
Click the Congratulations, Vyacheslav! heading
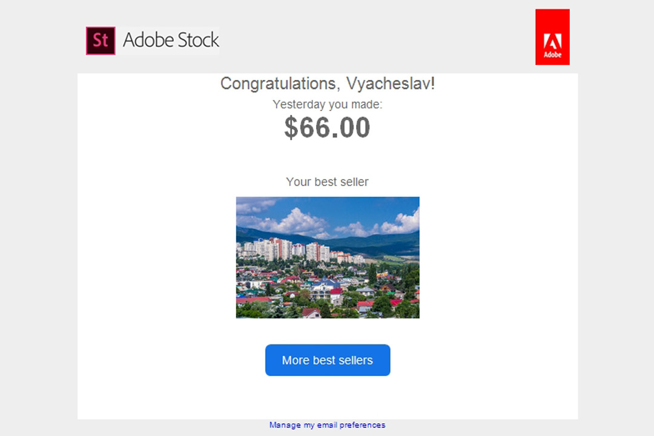(x=328, y=84)
